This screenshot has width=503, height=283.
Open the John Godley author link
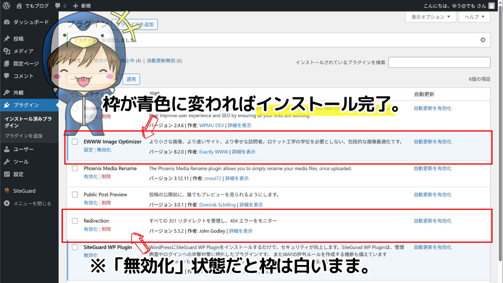[x=213, y=231]
